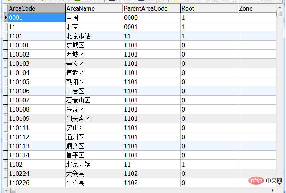Sort by the AreaCode column header
The image size is (286, 193).
37,8
